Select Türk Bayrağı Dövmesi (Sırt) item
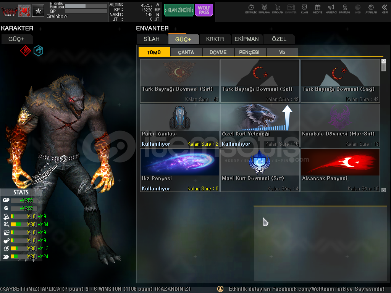 pos(180,81)
